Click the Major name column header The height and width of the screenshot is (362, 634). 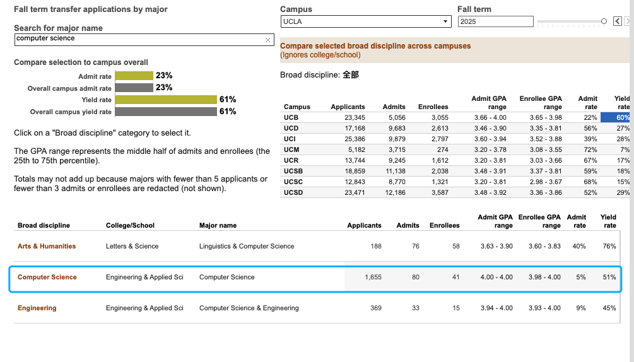pos(218,225)
